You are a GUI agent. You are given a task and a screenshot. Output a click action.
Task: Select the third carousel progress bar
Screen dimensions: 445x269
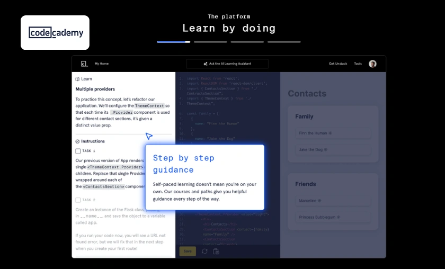[247, 42]
